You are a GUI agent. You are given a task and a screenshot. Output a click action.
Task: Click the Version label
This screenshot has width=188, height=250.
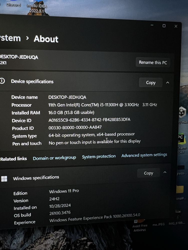pyautogui.click(x=21, y=201)
